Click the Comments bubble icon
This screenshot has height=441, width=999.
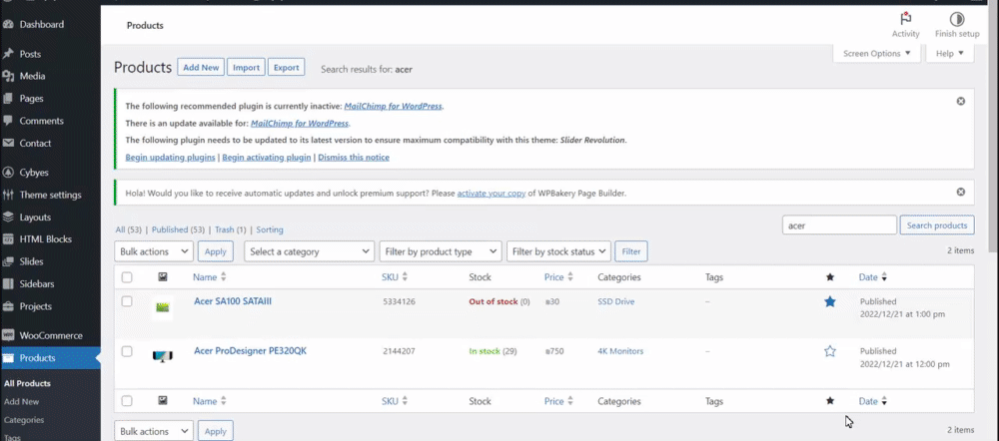click(x=8, y=121)
